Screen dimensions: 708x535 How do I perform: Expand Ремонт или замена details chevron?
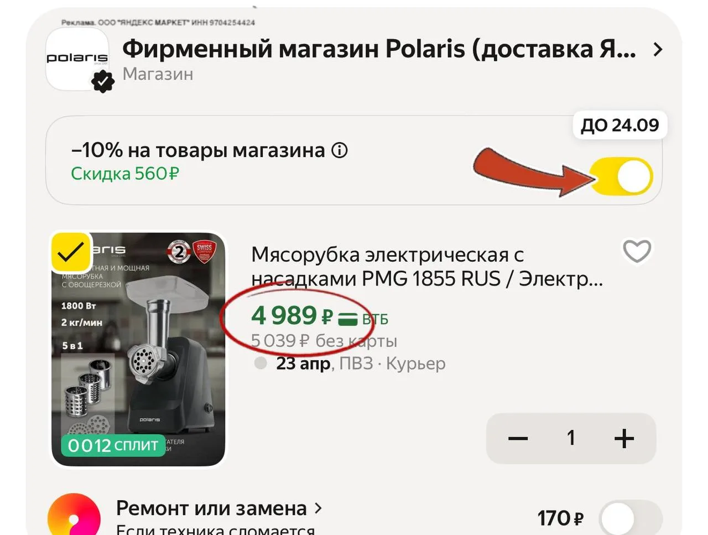tap(318, 508)
